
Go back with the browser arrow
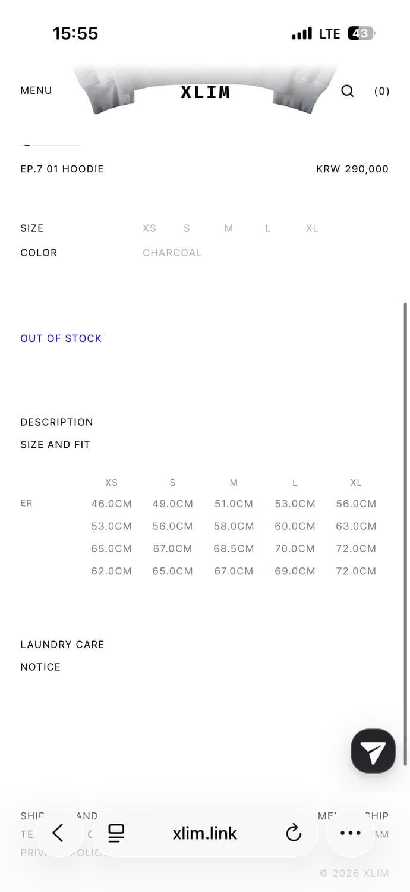pos(58,833)
